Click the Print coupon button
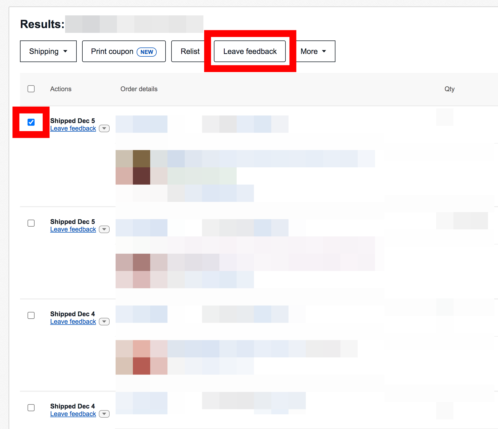This screenshot has height=429, width=498. pyautogui.click(x=124, y=51)
